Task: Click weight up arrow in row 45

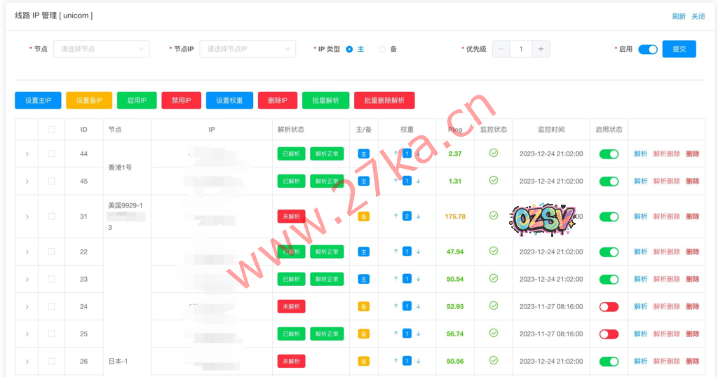Action: pyautogui.click(x=395, y=181)
